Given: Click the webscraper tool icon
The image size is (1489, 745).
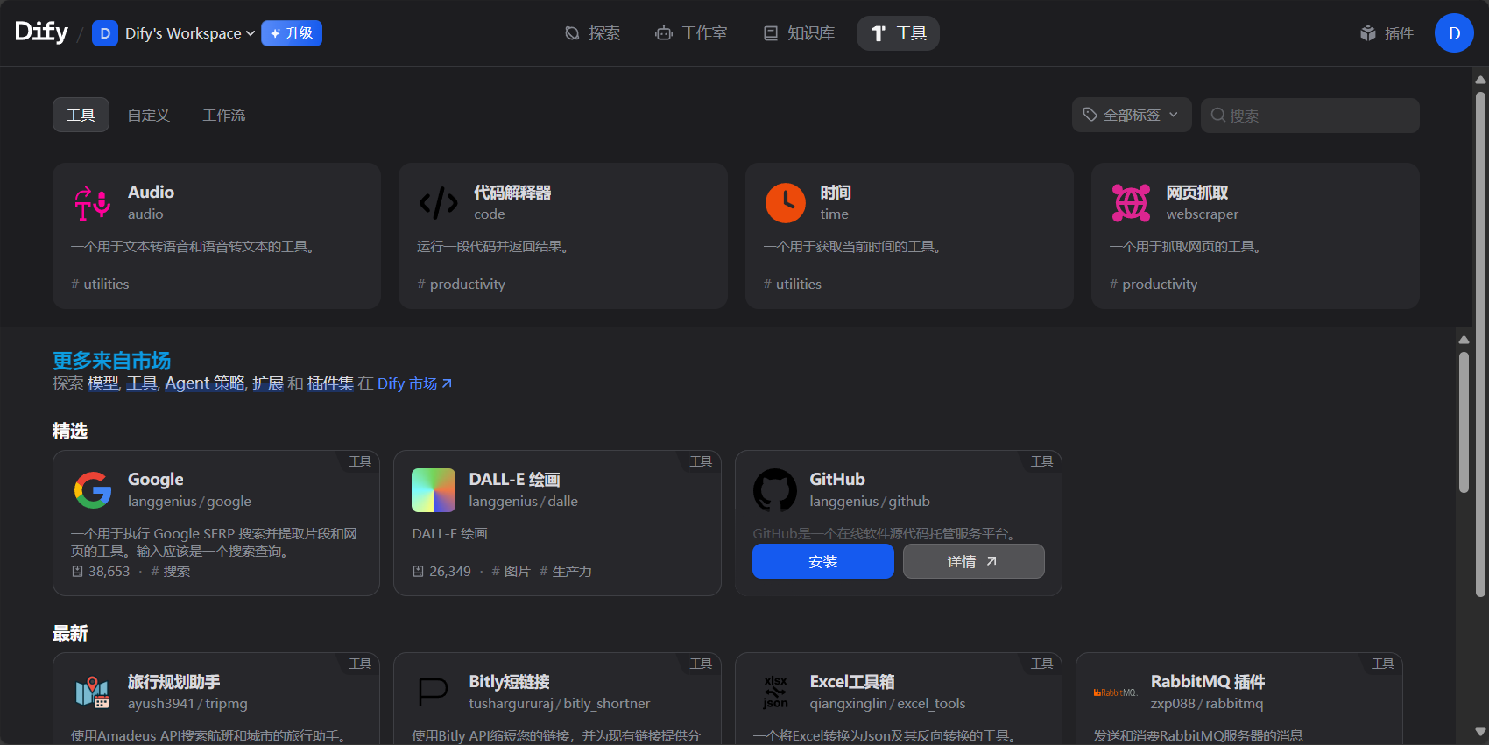Looking at the screenshot, I should click(x=1131, y=203).
